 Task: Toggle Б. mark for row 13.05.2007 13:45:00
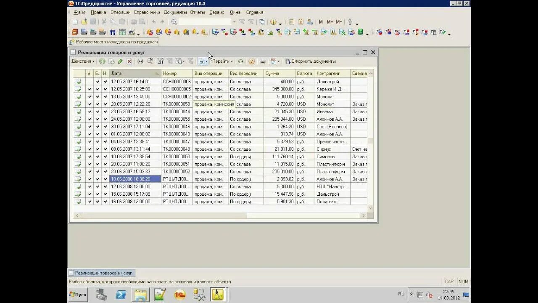tap(98, 97)
